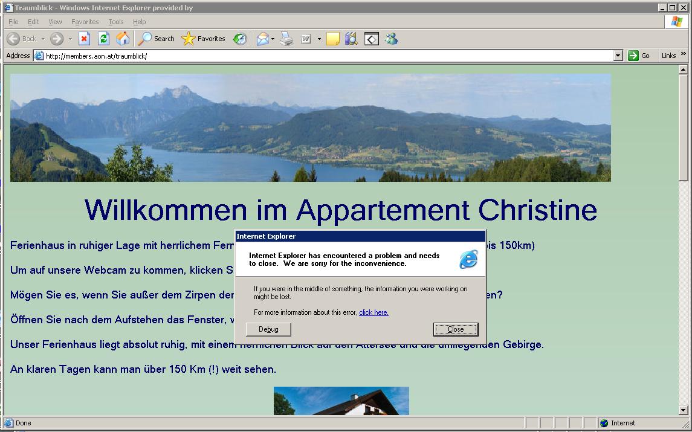
Task: Click the scrollbar up arrow
Action: 683,69
